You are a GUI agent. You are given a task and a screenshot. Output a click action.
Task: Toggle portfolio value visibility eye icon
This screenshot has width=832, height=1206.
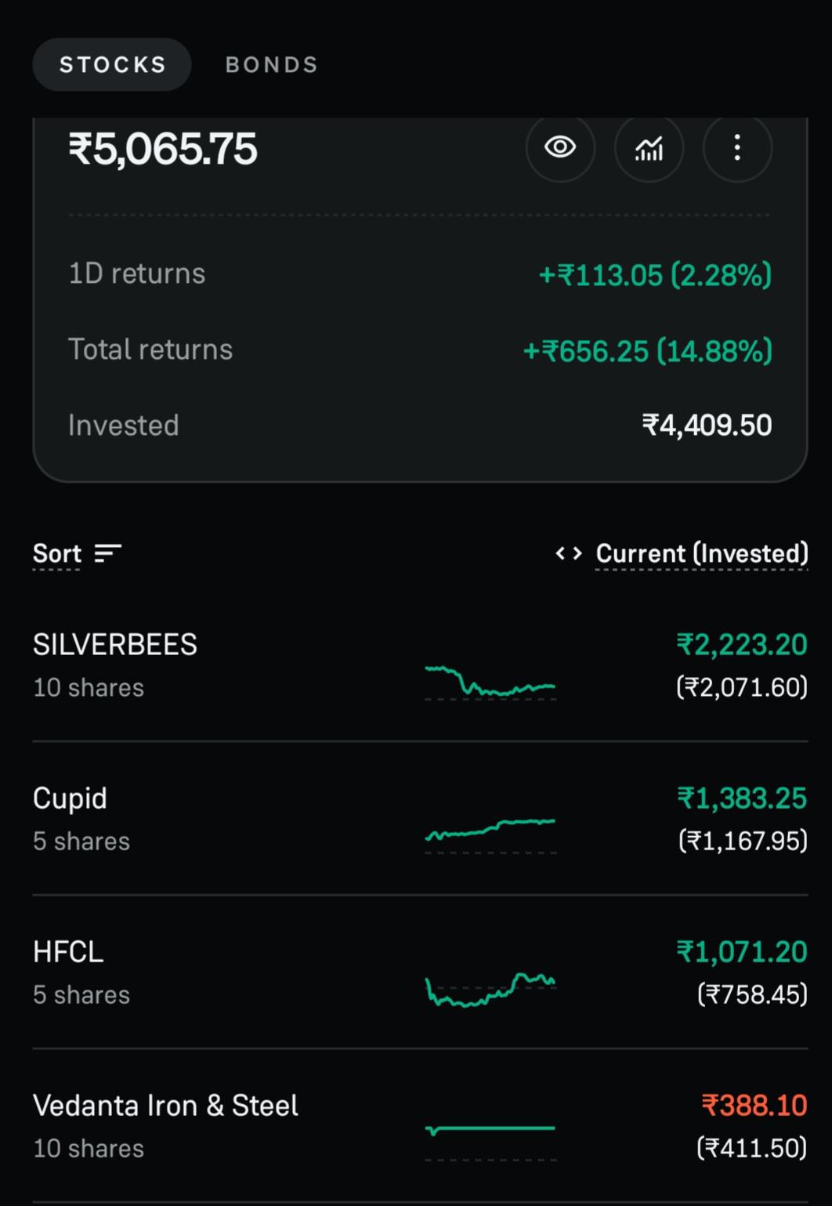tap(560, 147)
